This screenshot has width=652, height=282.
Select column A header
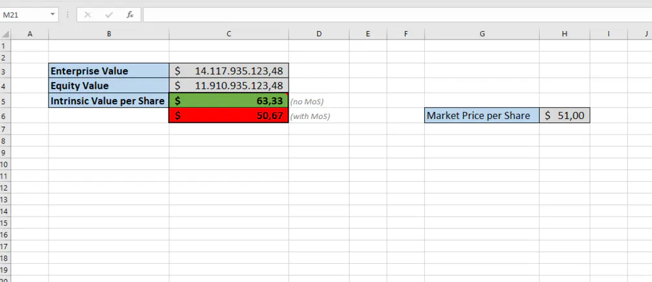click(30, 34)
